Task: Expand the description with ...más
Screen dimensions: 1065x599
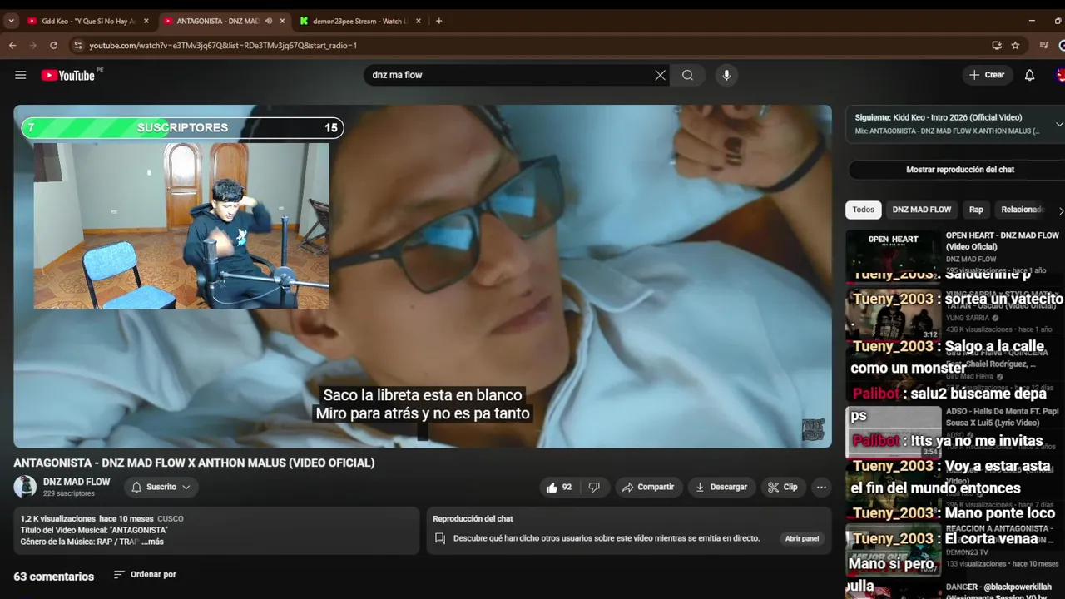Action: click(x=152, y=542)
